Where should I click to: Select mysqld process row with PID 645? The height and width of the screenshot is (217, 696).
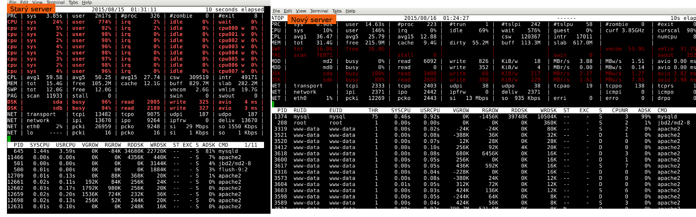tap(135, 151)
